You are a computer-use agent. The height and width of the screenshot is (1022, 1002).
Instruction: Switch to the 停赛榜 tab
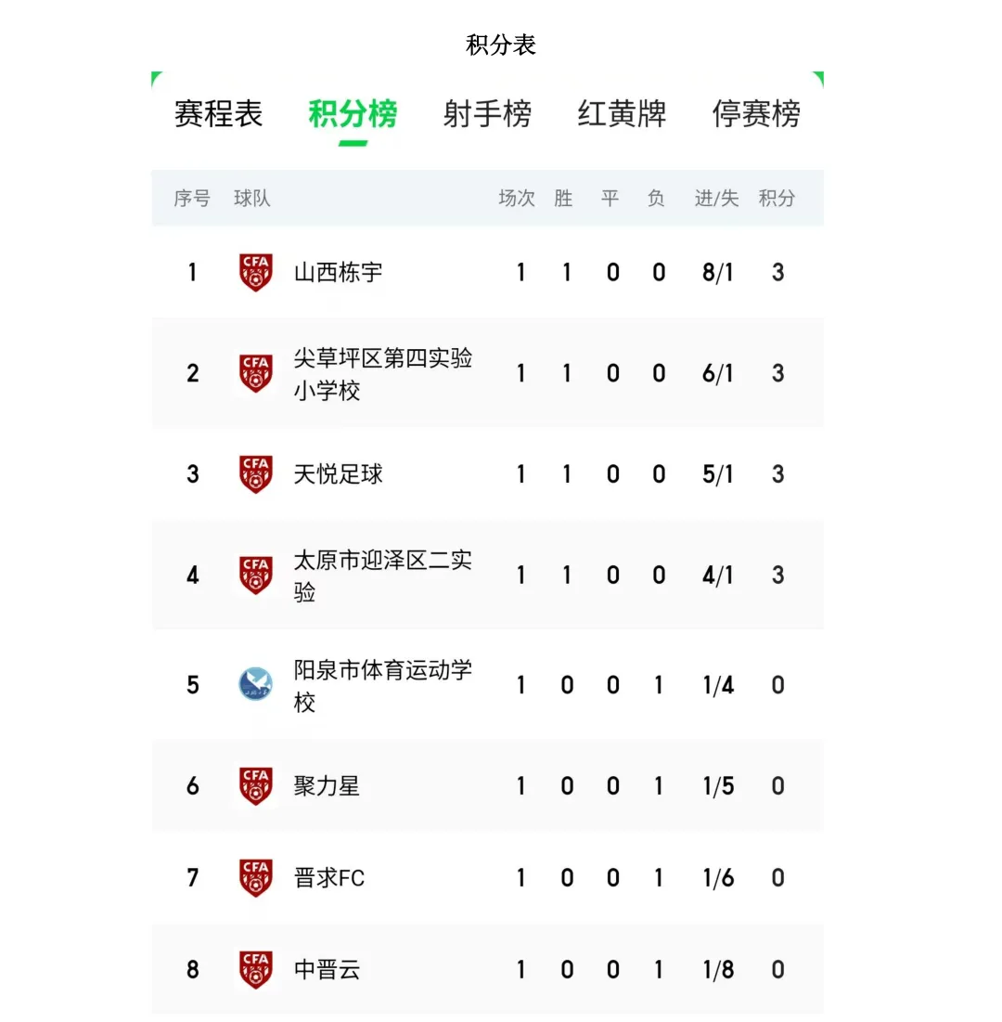(x=756, y=114)
